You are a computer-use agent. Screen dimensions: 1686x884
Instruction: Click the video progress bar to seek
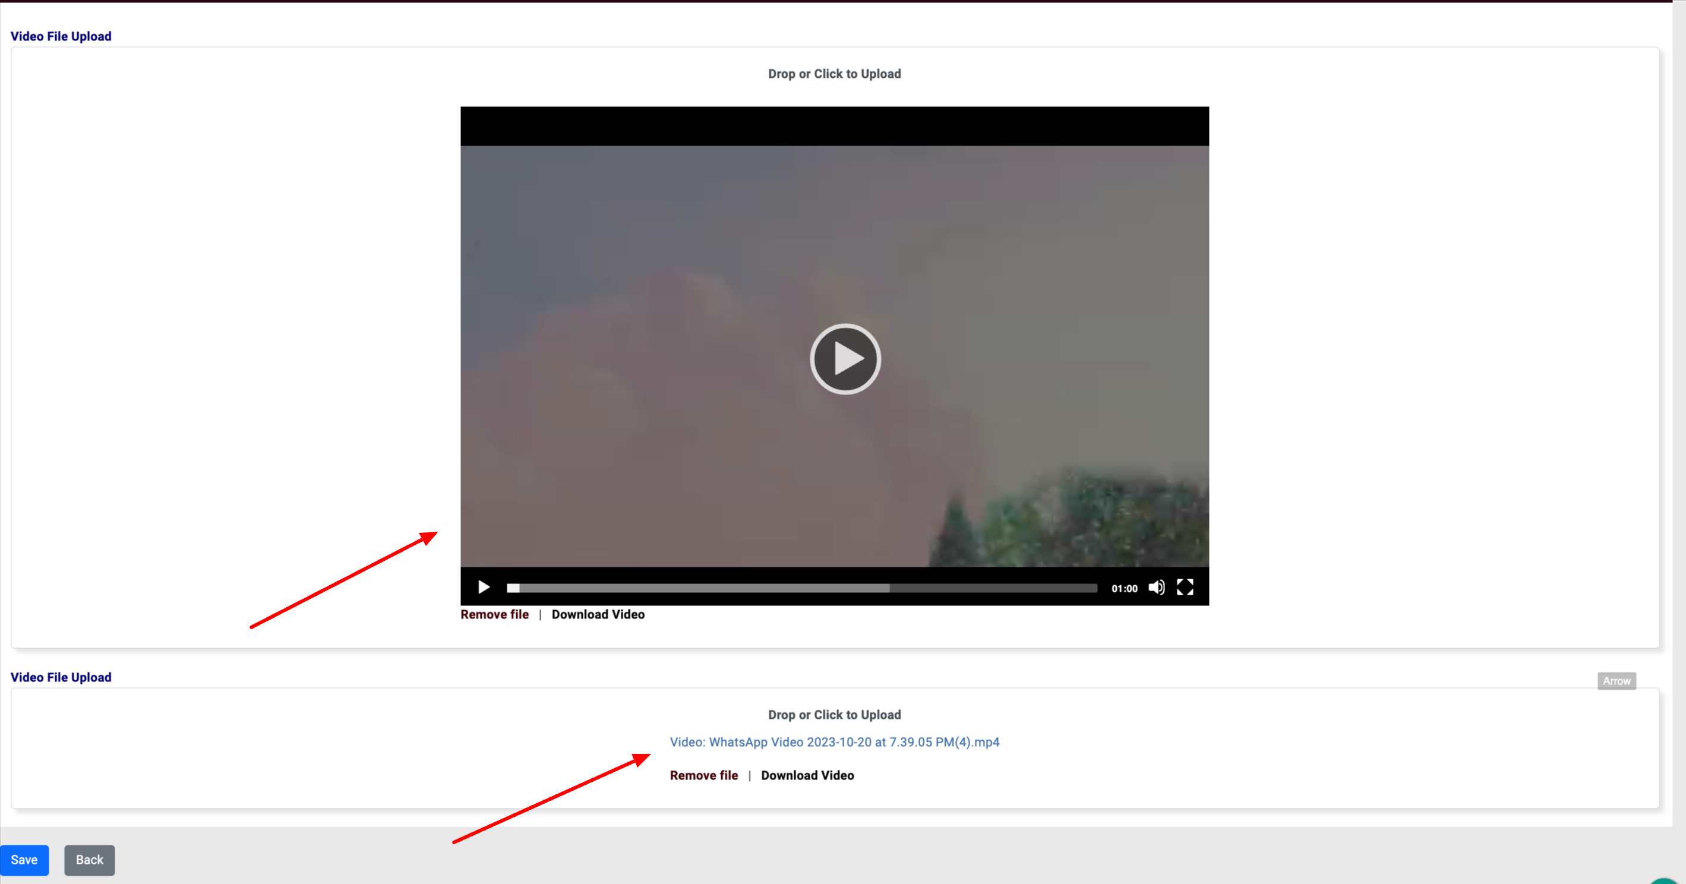pos(802,588)
